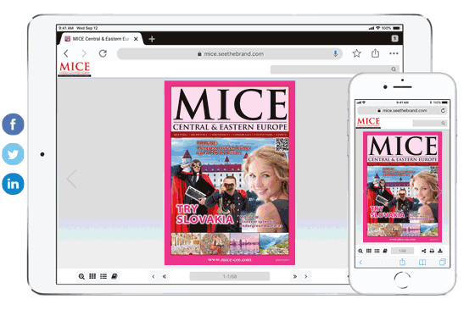
Task: Tap the page number field on the phone
Action: (402, 251)
